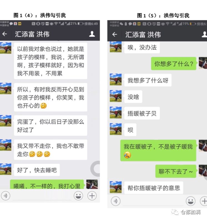Open contact profile icon in left chat
Viewport: 207px width, 221px height.
click(x=92, y=34)
